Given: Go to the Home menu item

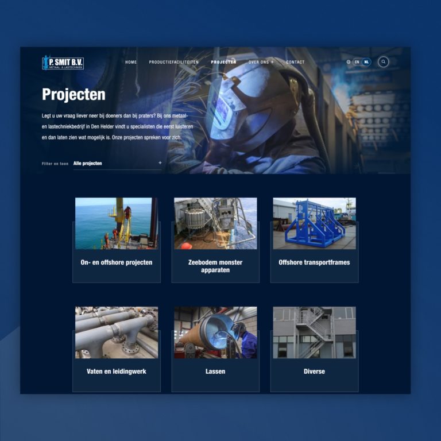Looking at the screenshot, I should [x=131, y=62].
